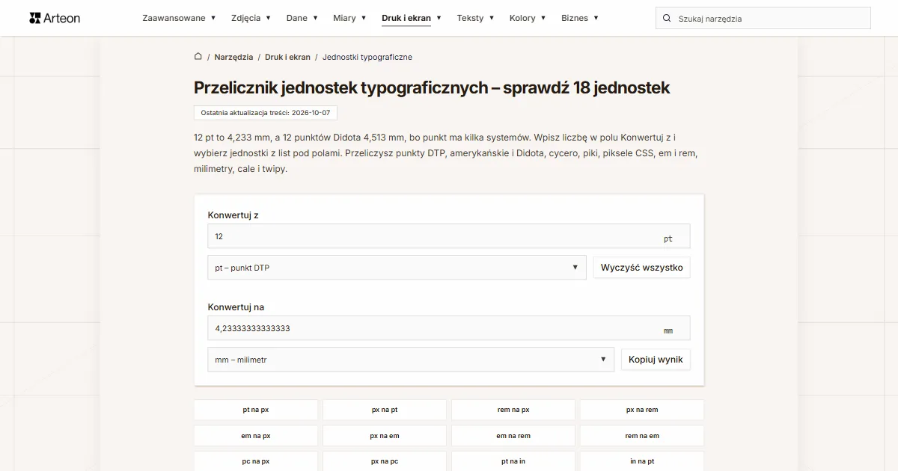
Task: Click the Arteon logo
Action: pos(55,18)
